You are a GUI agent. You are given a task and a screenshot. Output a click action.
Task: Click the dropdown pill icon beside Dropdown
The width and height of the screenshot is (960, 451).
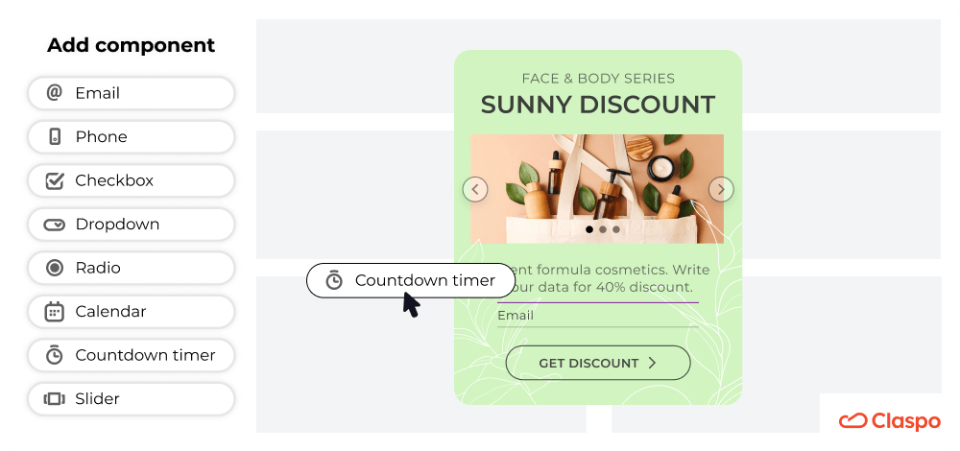[x=55, y=225]
